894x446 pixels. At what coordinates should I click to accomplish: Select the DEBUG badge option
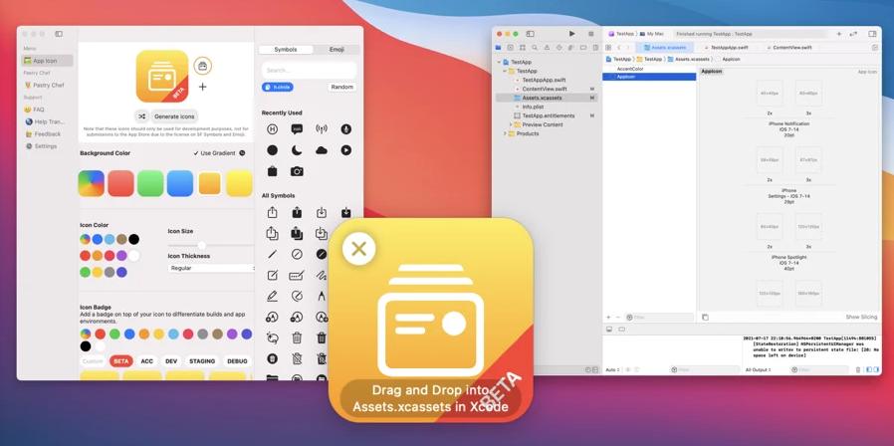tap(237, 361)
